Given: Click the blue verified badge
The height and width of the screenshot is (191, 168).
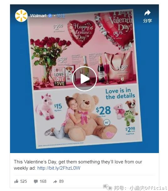Looking at the screenshot, I should [x=50, y=16].
